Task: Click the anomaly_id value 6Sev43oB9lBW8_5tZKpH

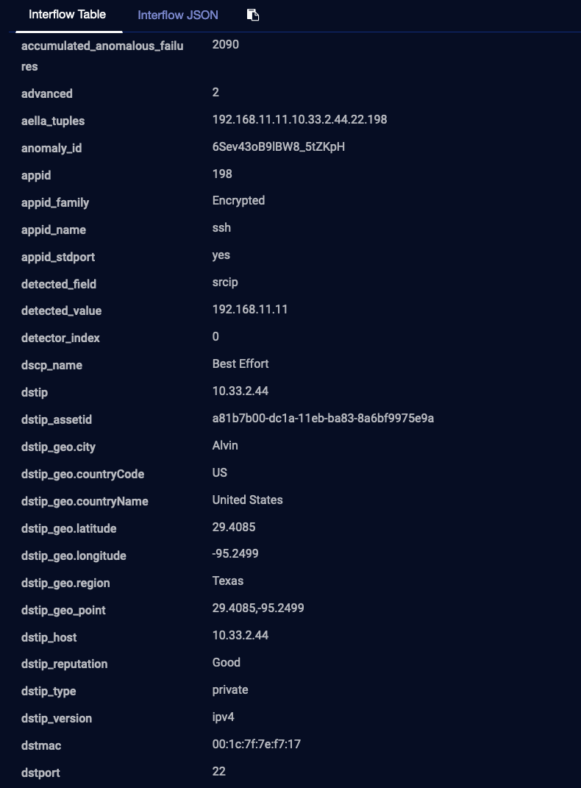Action: (x=278, y=147)
